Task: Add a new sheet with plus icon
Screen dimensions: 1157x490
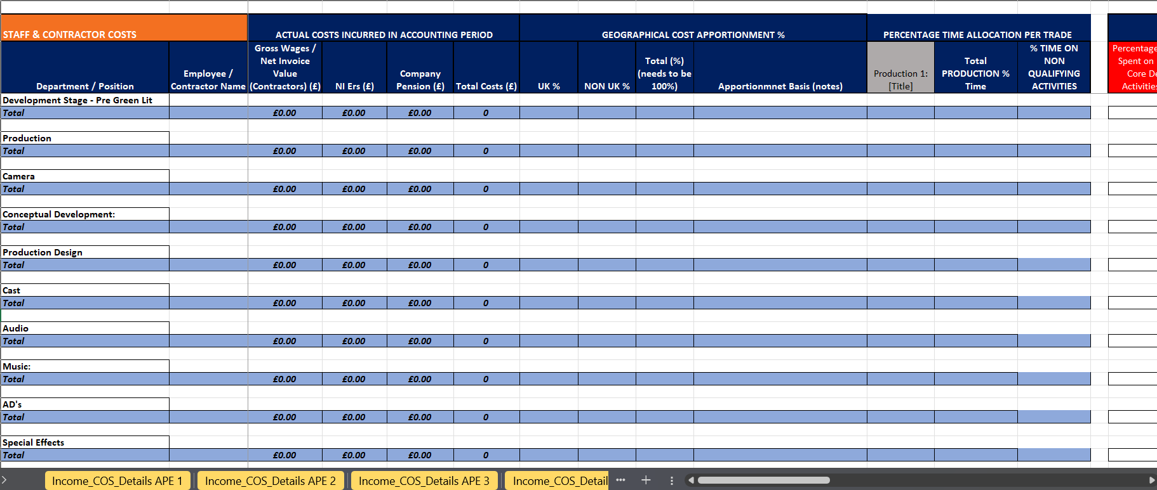Action: tap(646, 480)
